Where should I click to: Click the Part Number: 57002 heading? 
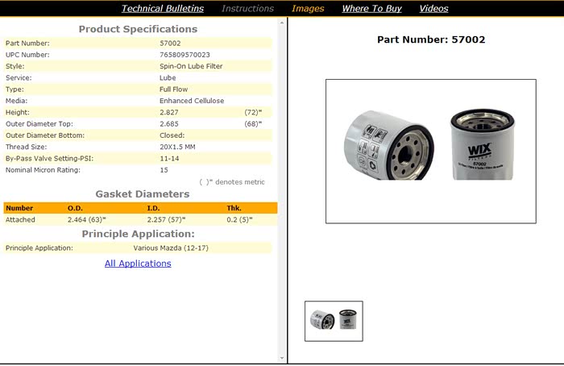pos(431,40)
